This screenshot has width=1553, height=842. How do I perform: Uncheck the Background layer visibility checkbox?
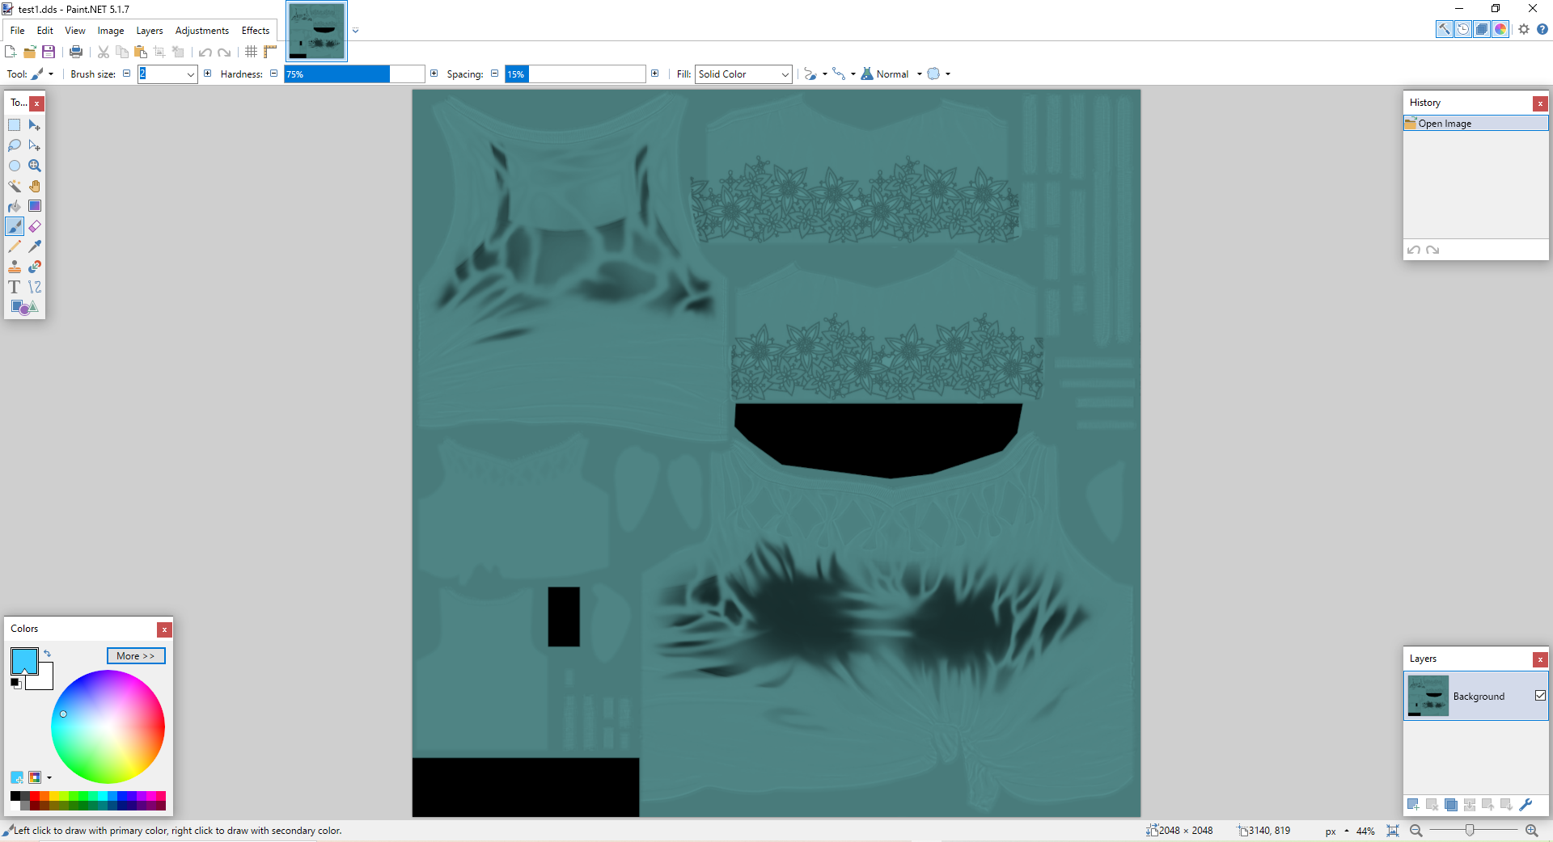tap(1540, 696)
